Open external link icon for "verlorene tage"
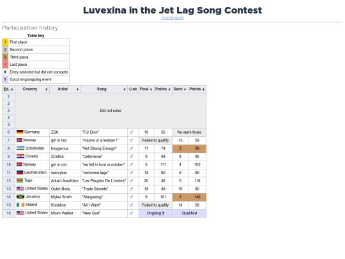 (131, 173)
